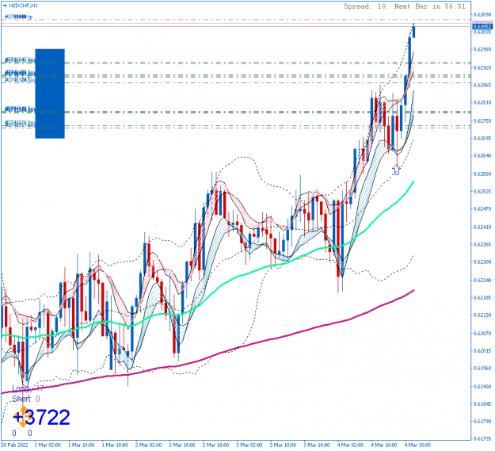
Task: Click the orange four-way arrow icon
Action: point(23,417)
